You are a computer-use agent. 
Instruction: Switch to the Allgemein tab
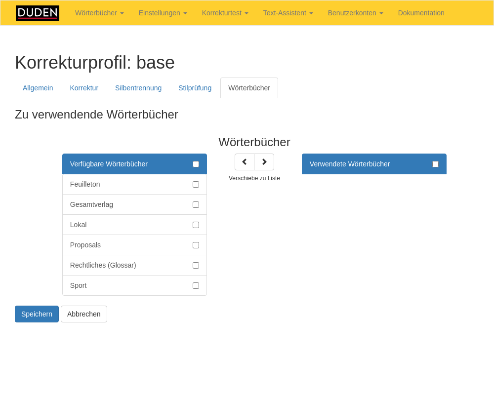(x=38, y=88)
